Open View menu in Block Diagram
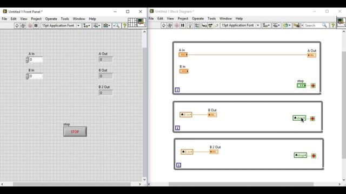The height and width of the screenshot is (194, 346). tap(170, 19)
